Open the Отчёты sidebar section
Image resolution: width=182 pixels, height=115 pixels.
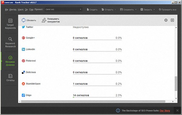pyautogui.click(x=10, y=78)
